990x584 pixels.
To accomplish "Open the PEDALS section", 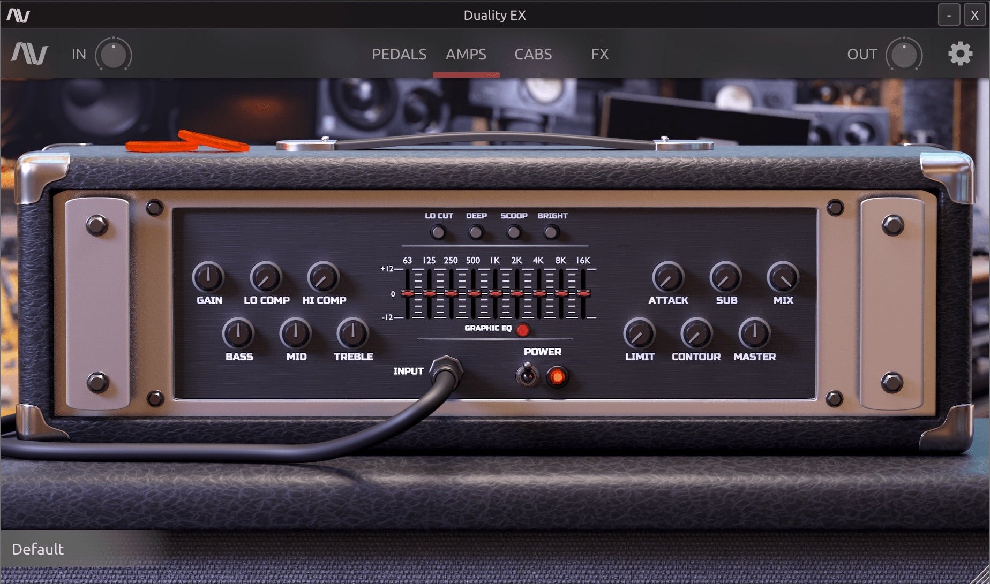I will coord(399,54).
